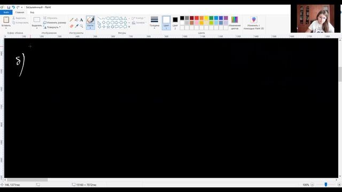Select the Pencil tool
Screen dimensions: 342x192
72,20
